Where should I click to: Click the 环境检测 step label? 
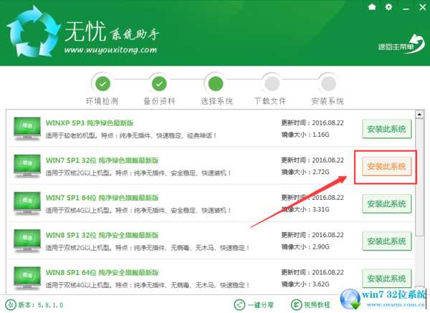102,101
